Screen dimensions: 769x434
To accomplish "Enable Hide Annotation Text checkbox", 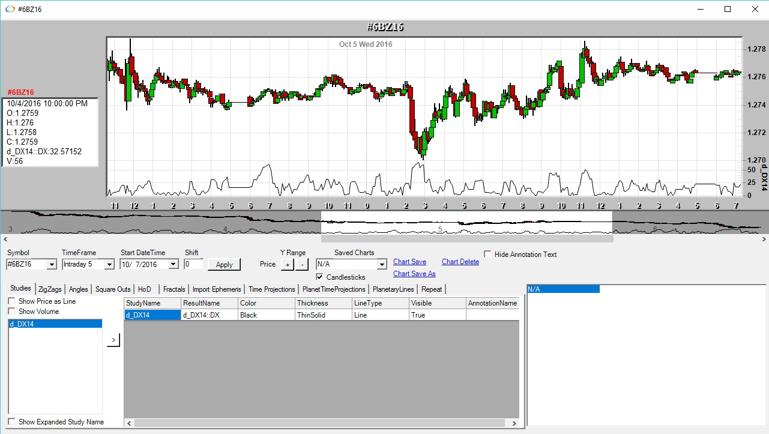I will [x=487, y=255].
